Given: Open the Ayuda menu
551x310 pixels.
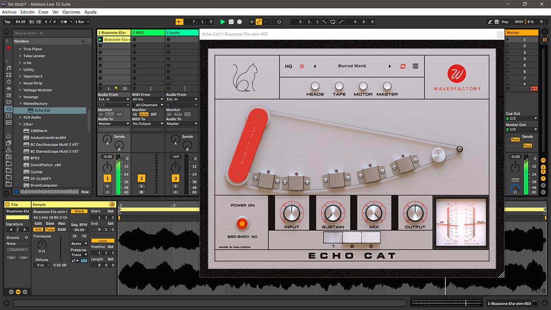Looking at the screenshot, I should pos(90,12).
